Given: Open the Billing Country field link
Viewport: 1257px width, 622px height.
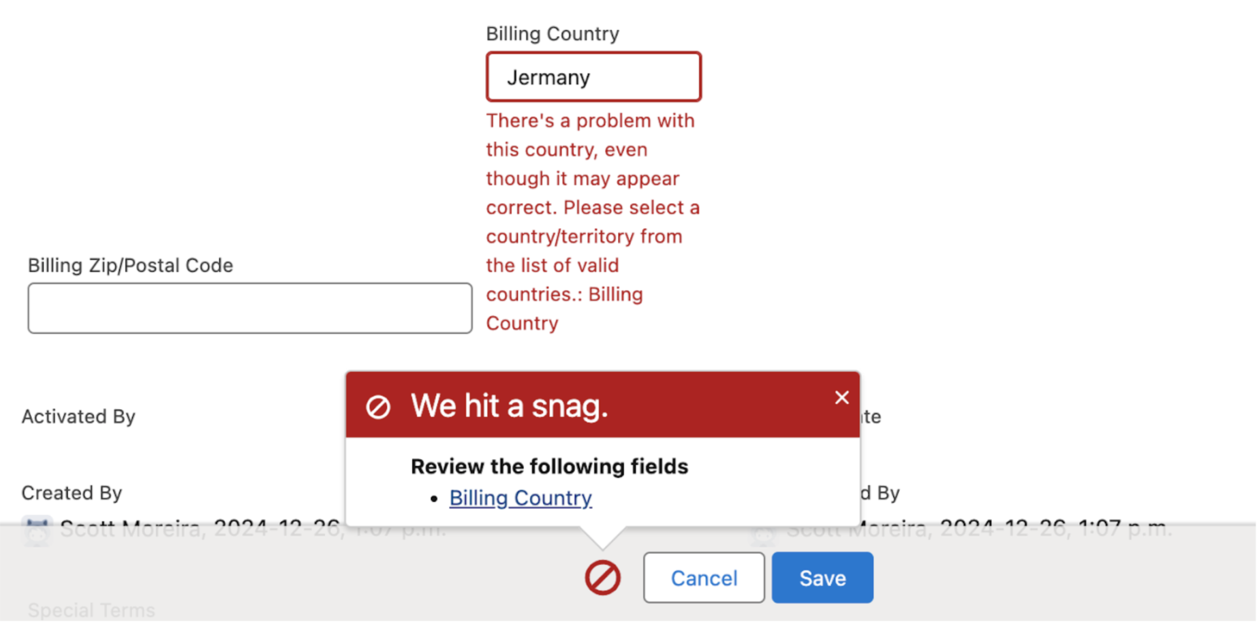Looking at the screenshot, I should [520, 498].
